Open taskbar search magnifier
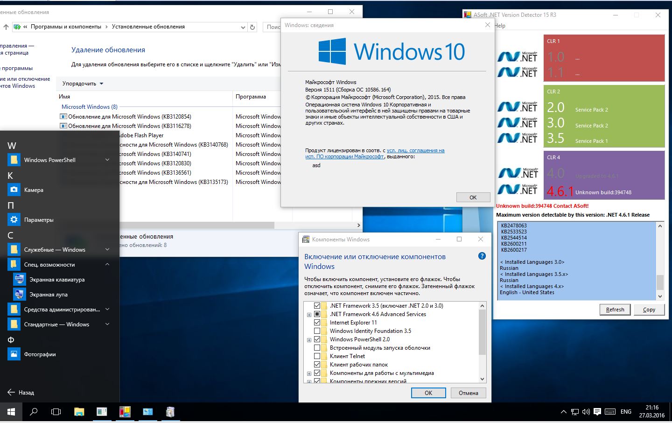 point(34,412)
